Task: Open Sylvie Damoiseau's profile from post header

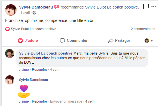Action: [x=36, y=7]
